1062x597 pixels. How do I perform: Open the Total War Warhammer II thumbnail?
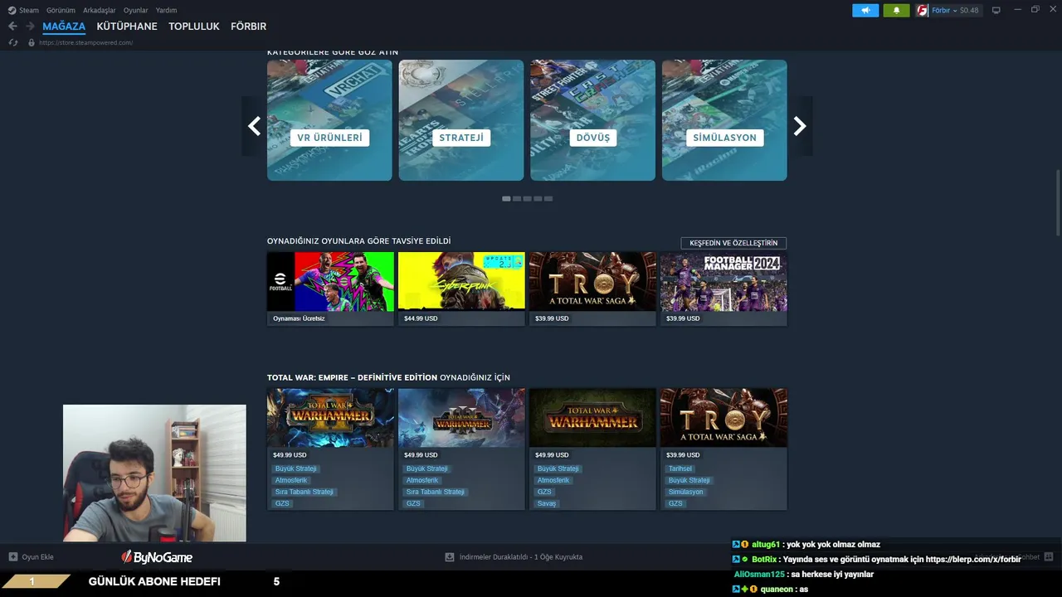tap(330, 418)
